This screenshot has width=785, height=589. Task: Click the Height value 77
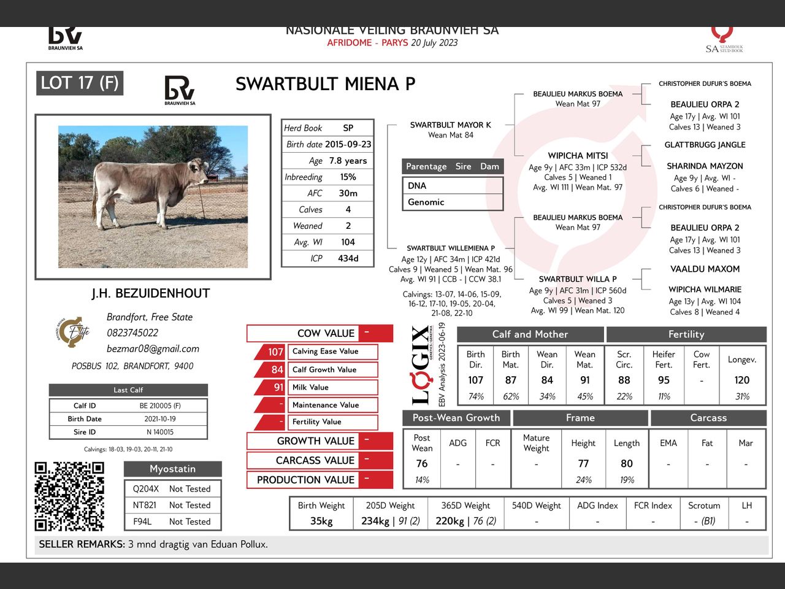(x=583, y=464)
